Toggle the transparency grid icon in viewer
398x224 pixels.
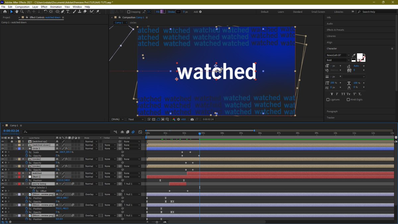154,119
